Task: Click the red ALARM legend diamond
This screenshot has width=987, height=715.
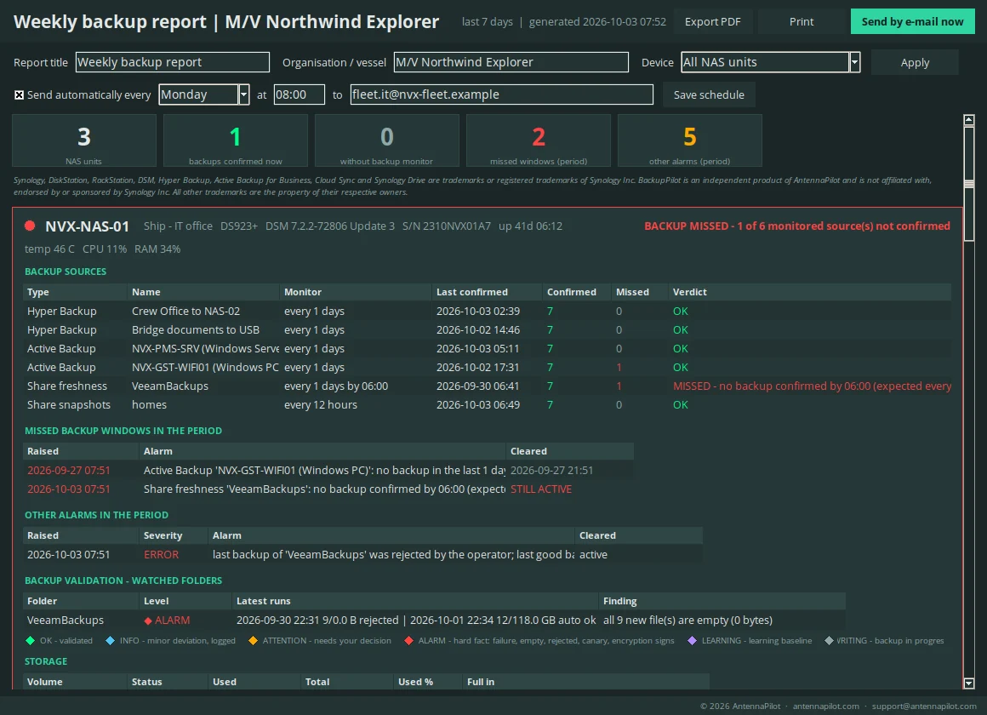Action: tap(408, 641)
